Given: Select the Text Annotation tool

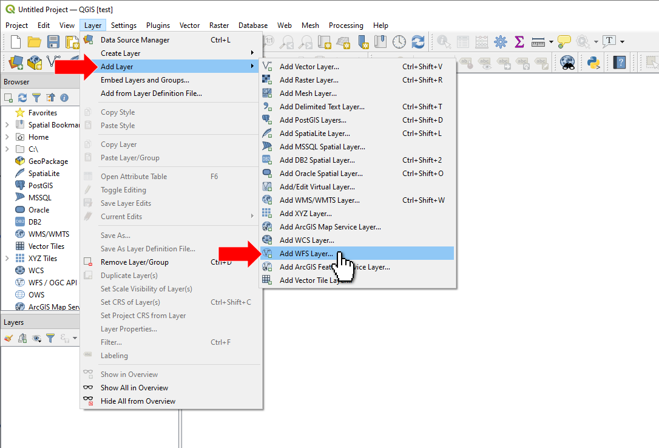Looking at the screenshot, I should pos(609,41).
